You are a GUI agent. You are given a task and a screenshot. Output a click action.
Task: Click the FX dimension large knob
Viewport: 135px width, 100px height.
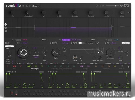pos(110,53)
